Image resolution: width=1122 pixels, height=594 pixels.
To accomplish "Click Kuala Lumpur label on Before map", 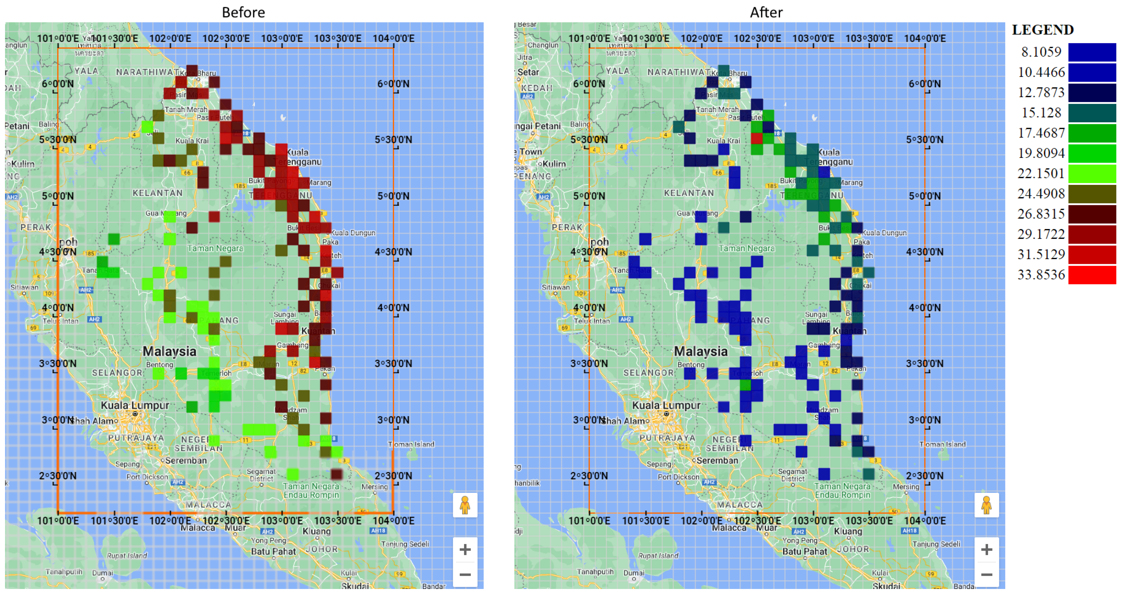I will [135, 405].
